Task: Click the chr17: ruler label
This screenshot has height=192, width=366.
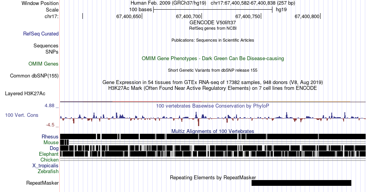Action: [52, 16]
